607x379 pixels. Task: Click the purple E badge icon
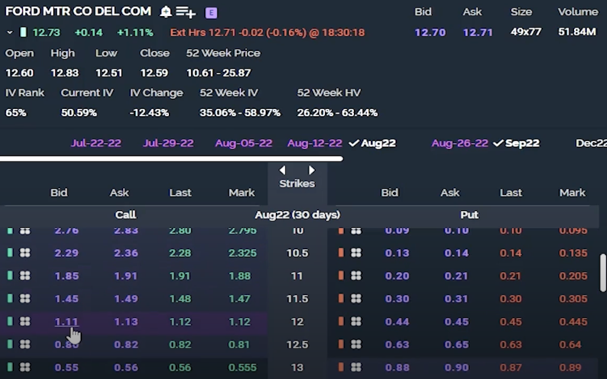coord(211,13)
